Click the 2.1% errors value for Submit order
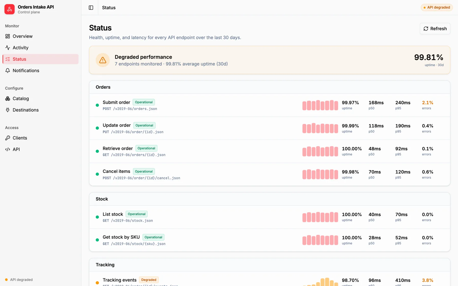 click(427, 103)
